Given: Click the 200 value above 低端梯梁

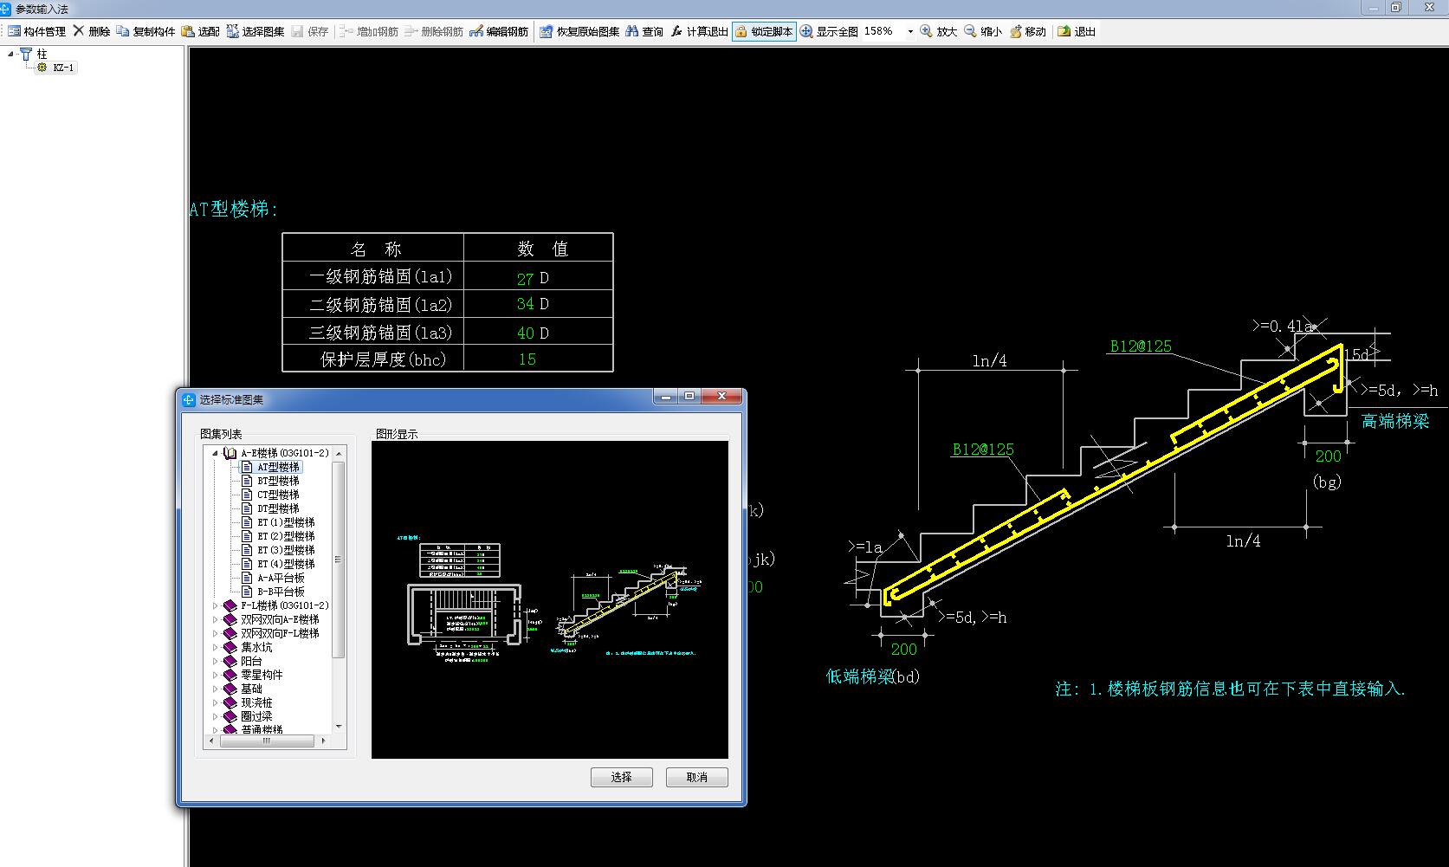Looking at the screenshot, I should 903,650.
